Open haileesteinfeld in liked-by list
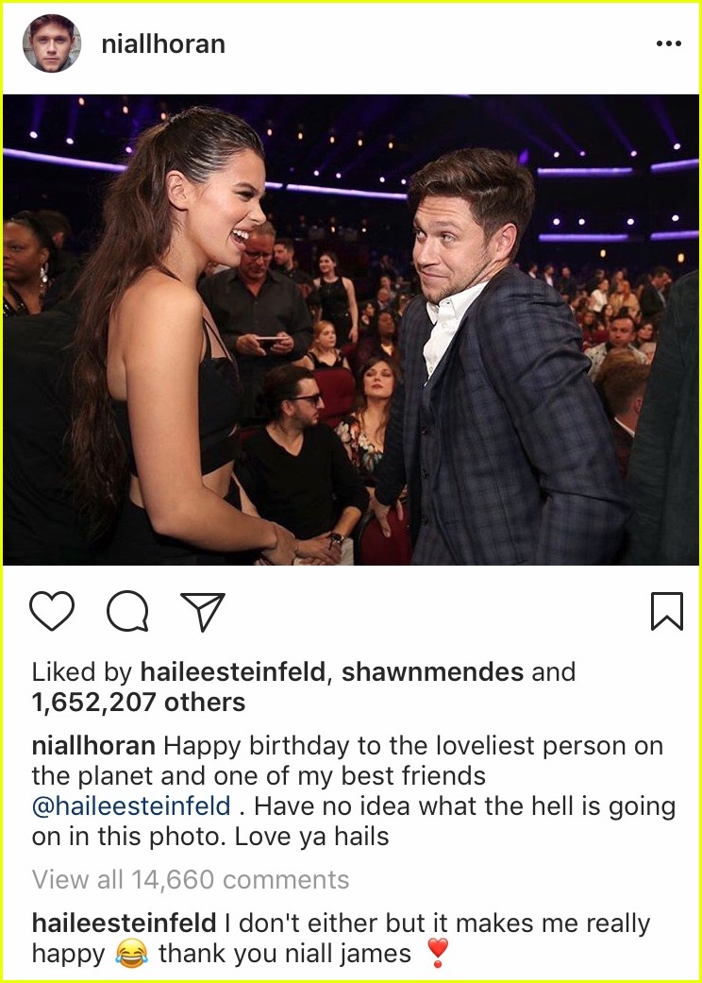Viewport: 702px width, 983px height. coord(233,672)
